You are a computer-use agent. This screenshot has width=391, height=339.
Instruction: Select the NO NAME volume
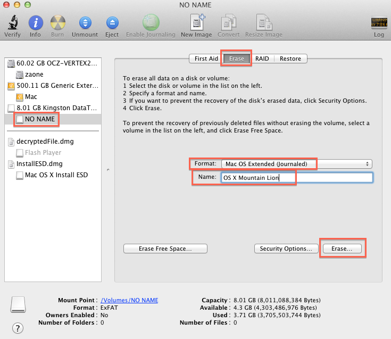53,119
